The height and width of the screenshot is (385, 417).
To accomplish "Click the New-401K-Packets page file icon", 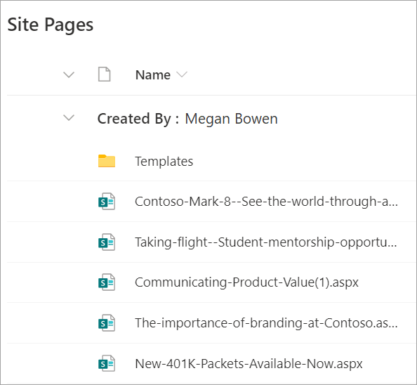I will (107, 363).
